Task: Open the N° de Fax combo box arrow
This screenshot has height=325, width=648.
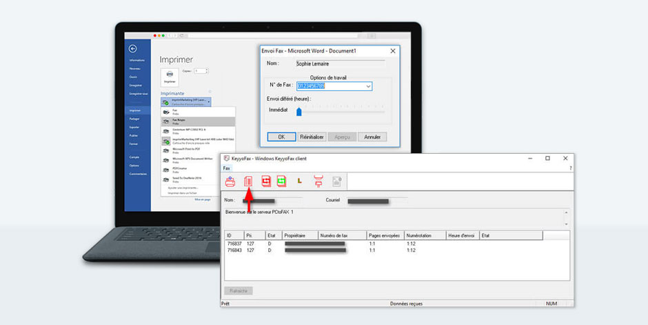Action: [368, 86]
